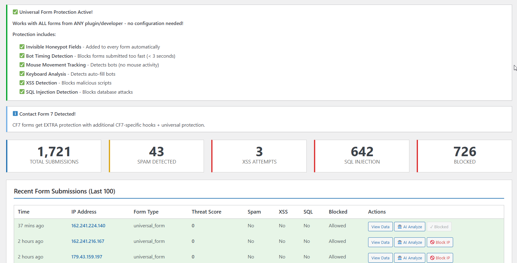The width and height of the screenshot is (517, 263).
Task: Click the Threat Score column header
Action: click(206, 212)
